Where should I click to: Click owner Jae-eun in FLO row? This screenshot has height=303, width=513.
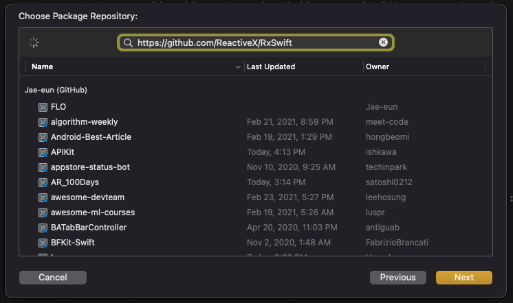tap(382, 107)
